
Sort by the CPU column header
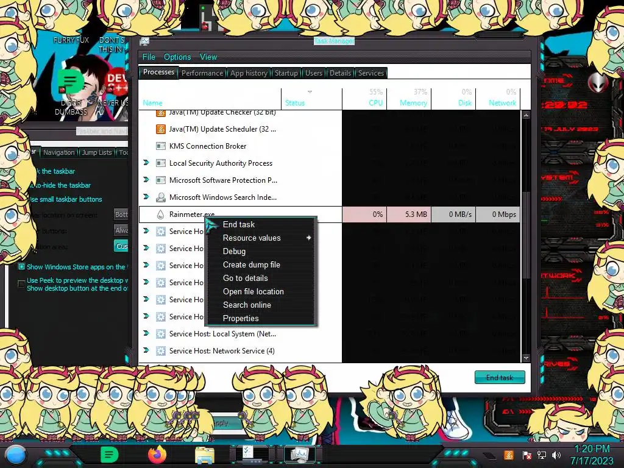point(364,98)
